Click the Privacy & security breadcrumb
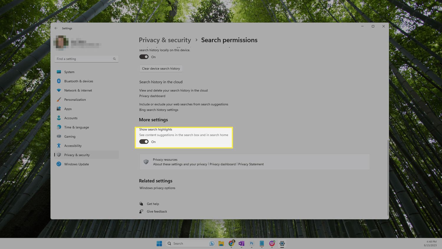 pos(165,40)
